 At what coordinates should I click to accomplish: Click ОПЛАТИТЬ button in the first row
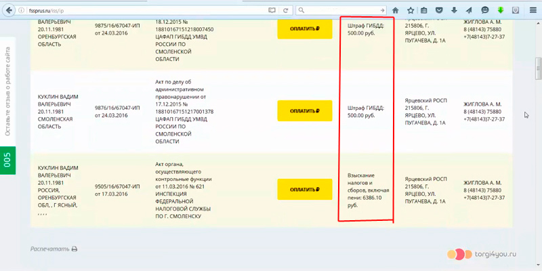click(304, 28)
